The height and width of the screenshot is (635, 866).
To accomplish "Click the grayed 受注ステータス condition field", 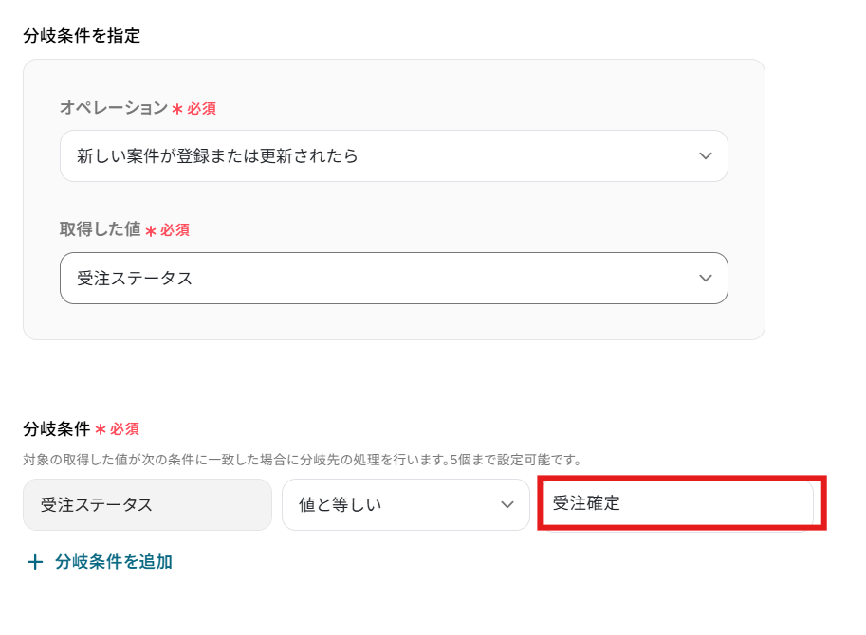I will (x=147, y=504).
